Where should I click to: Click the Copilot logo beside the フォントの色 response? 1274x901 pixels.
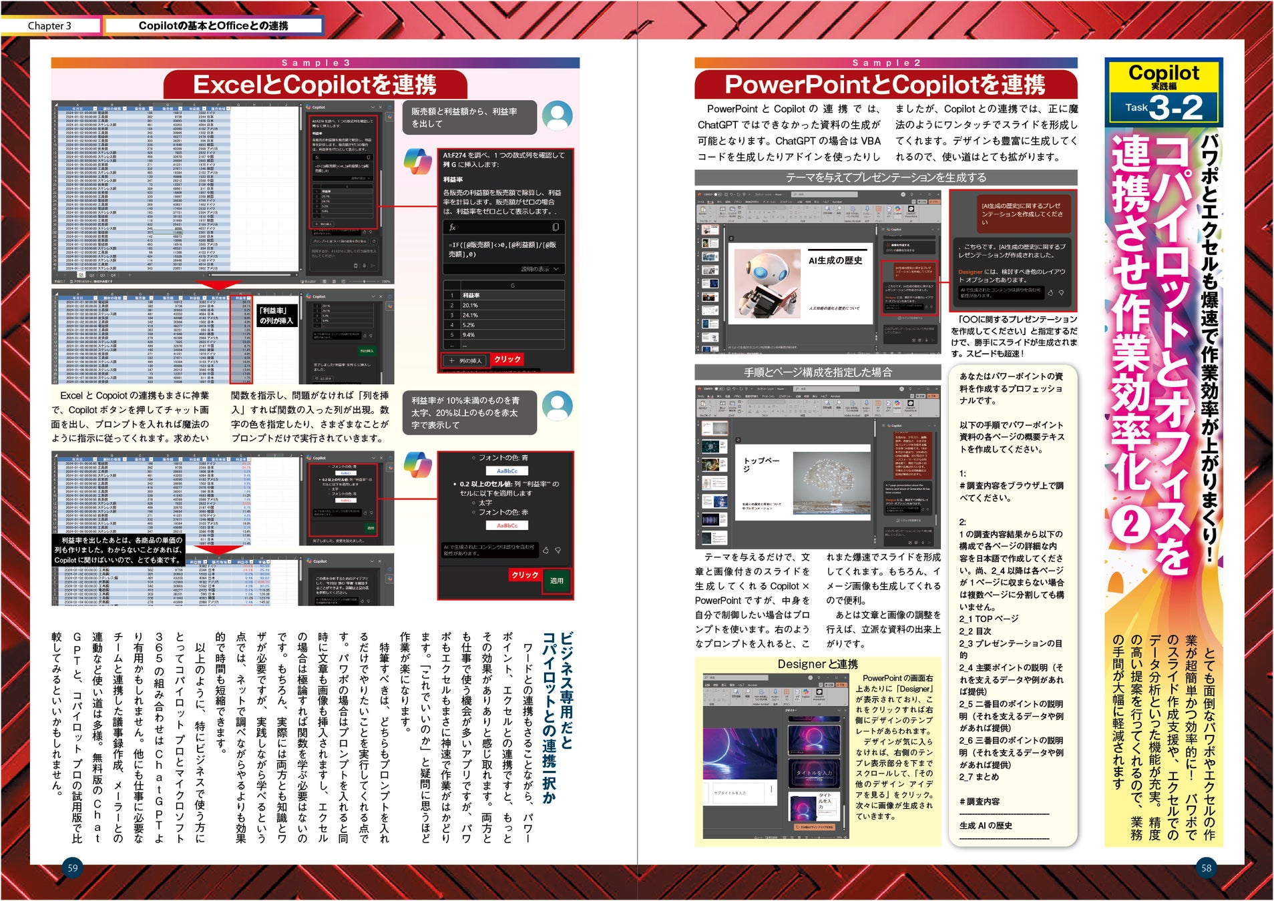[418, 465]
